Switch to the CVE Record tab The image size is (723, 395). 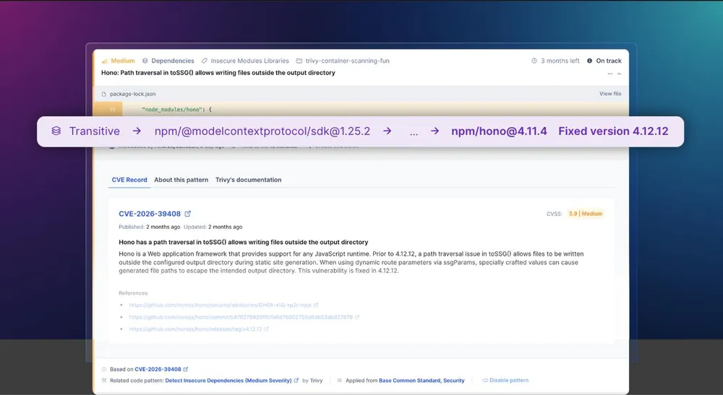pyautogui.click(x=129, y=180)
